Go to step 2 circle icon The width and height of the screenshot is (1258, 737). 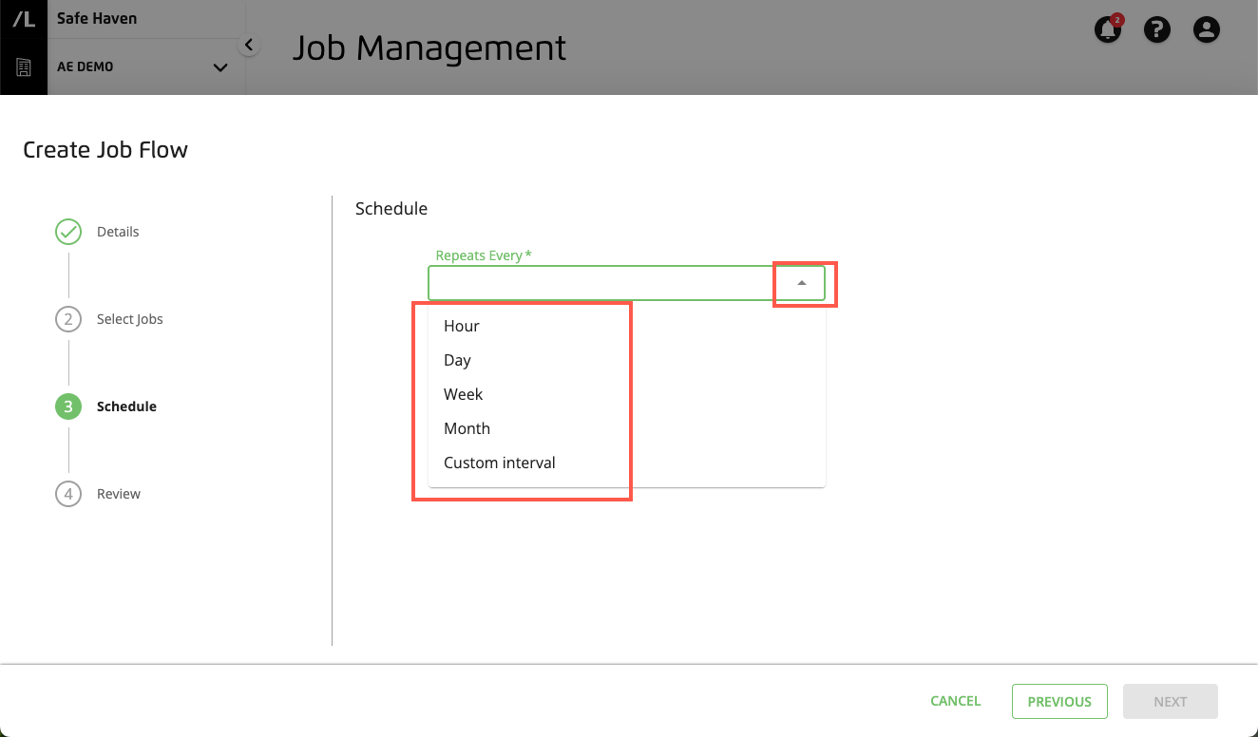(68, 319)
